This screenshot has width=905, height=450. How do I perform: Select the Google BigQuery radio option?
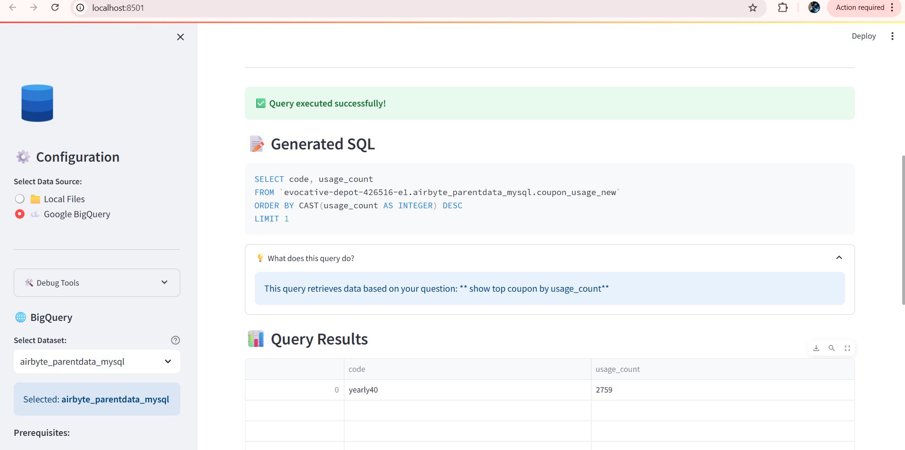[x=63, y=214]
